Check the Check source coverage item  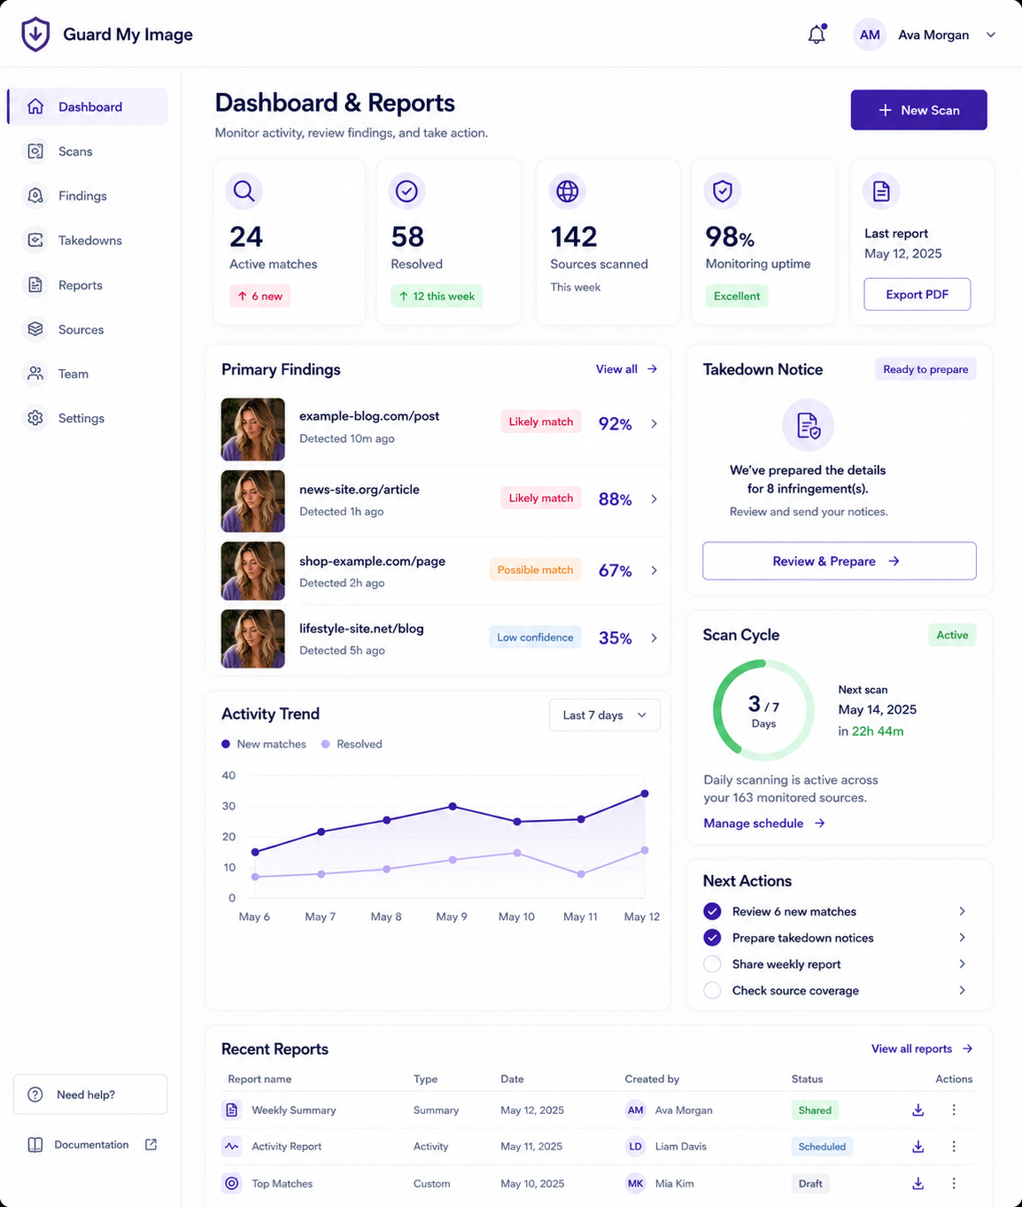[712, 990]
